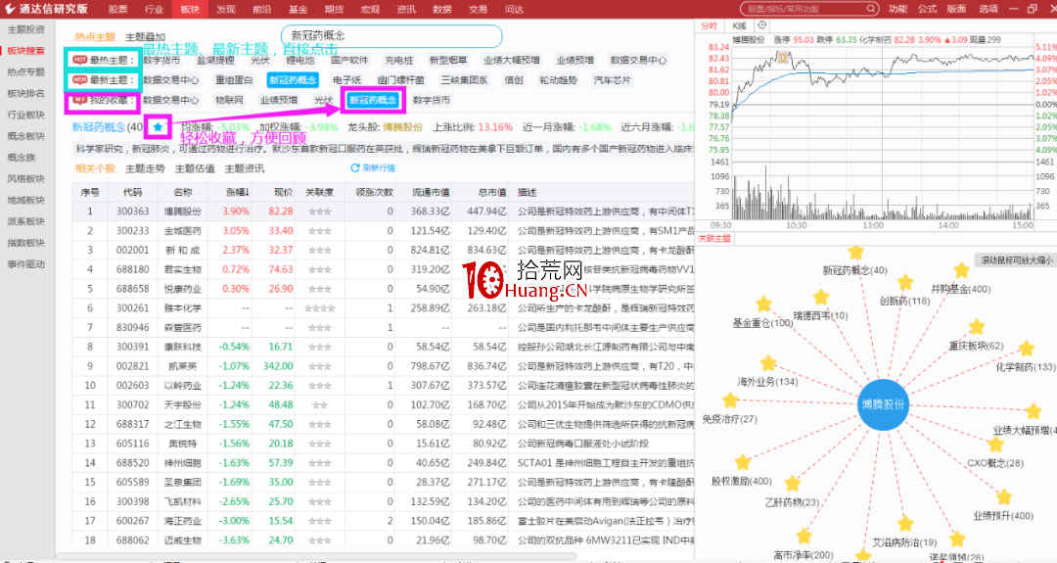Switch to the 主题叠加 tab
This screenshot has height=563, width=1057.
point(145,37)
